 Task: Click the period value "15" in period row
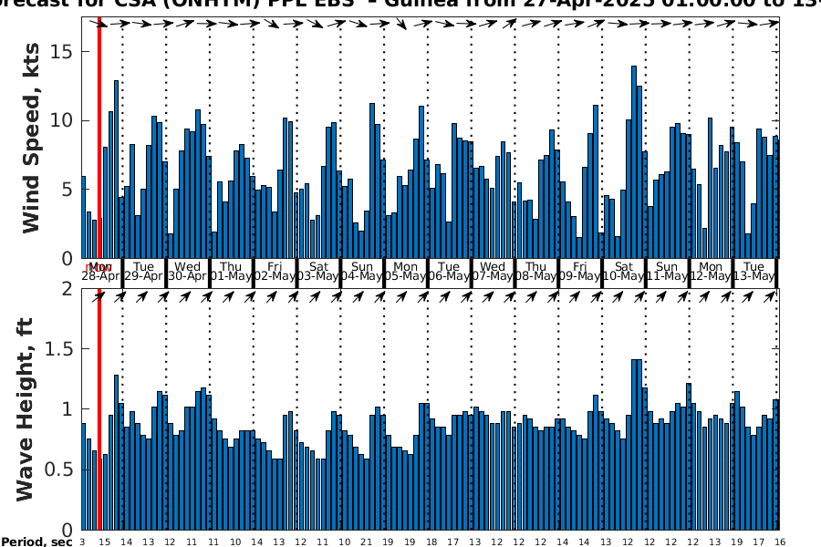[105, 542]
